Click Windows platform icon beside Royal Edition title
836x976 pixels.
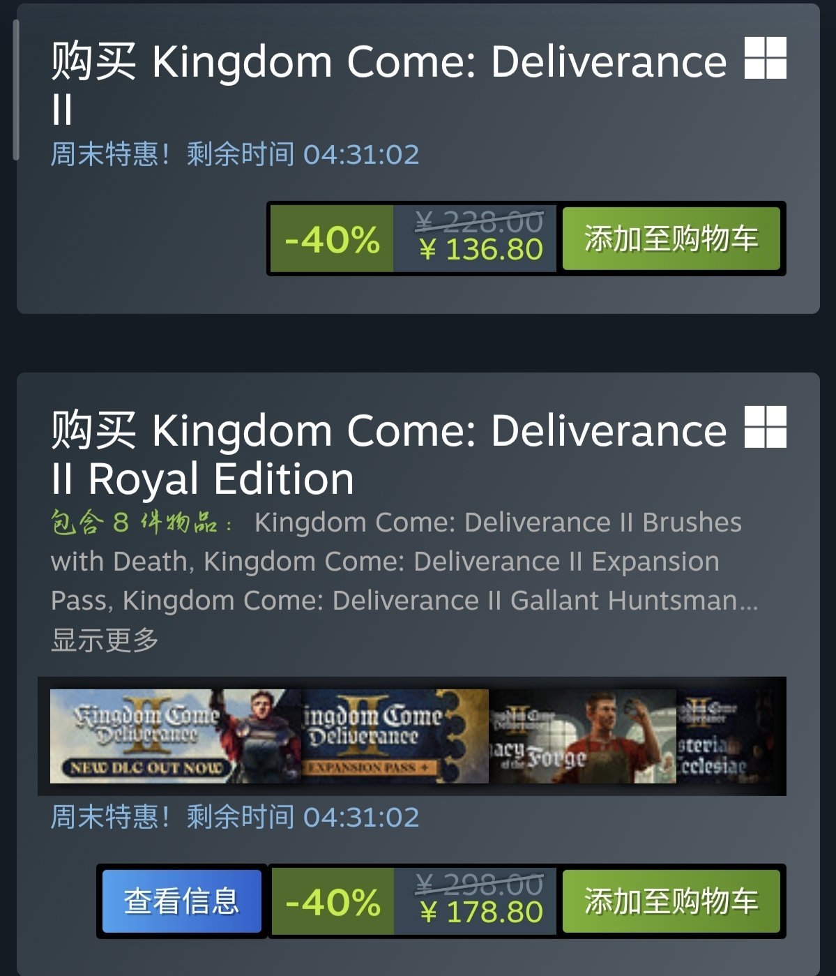[765, 426]
